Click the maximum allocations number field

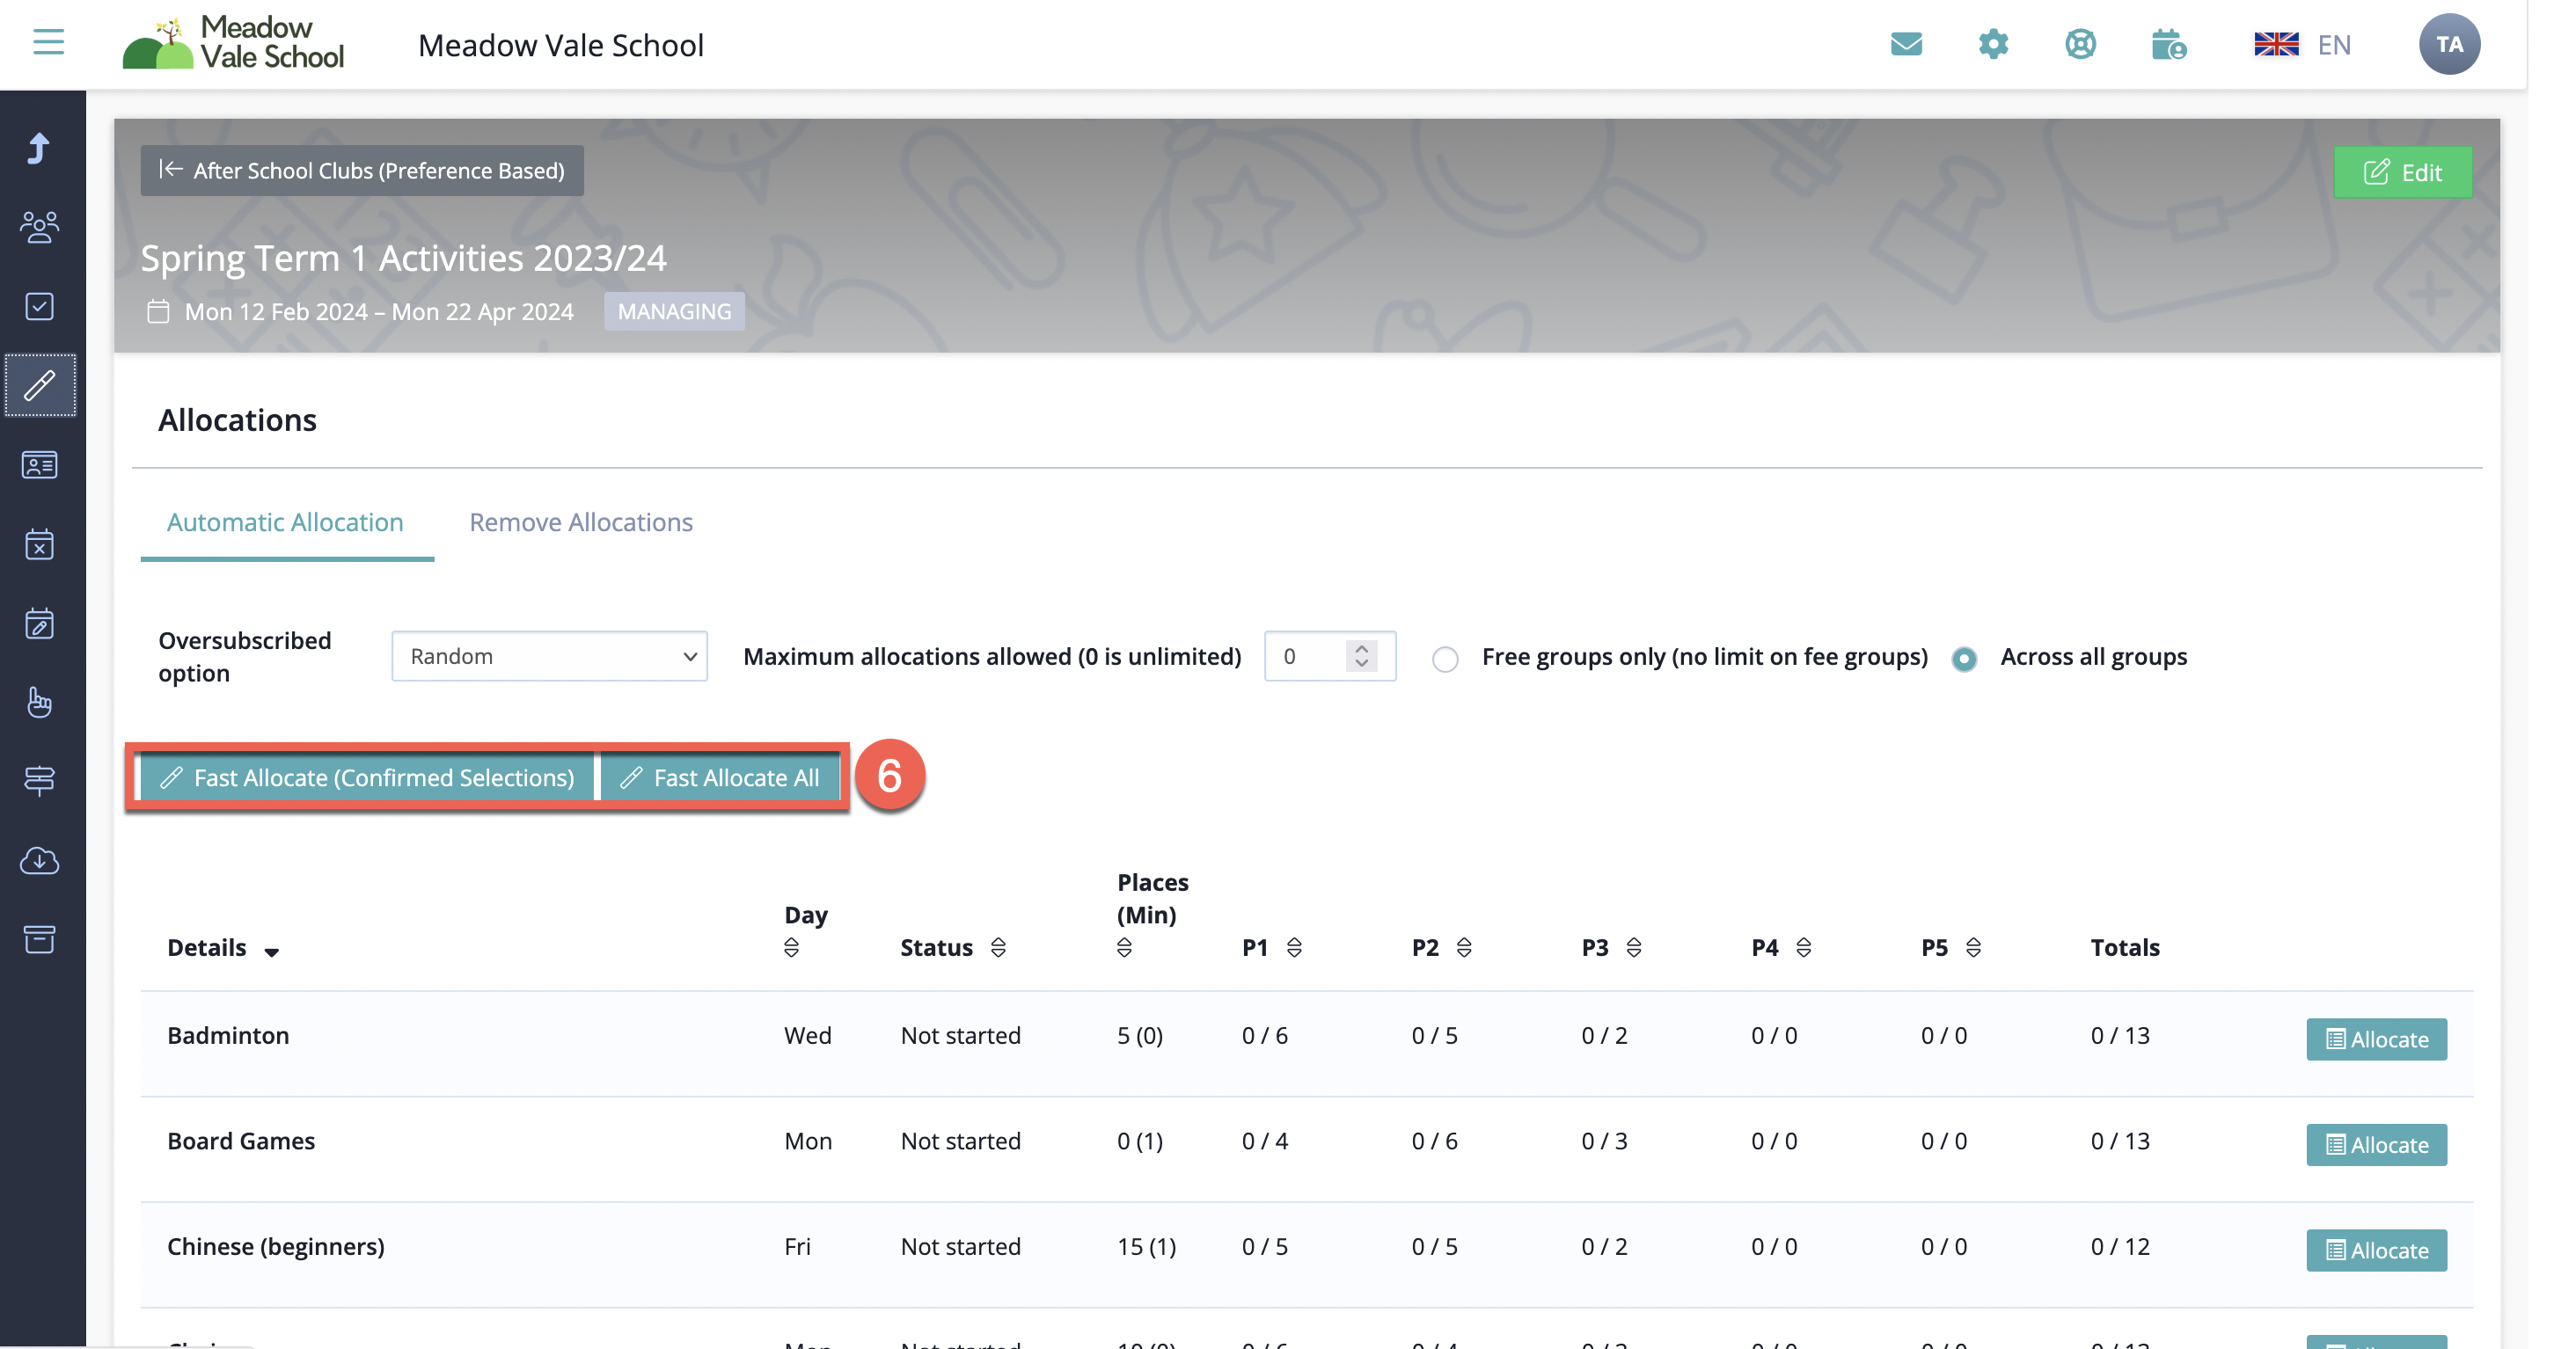[1305, 657]
